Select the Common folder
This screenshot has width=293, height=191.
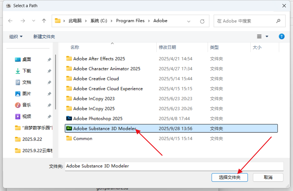point(171,139)
